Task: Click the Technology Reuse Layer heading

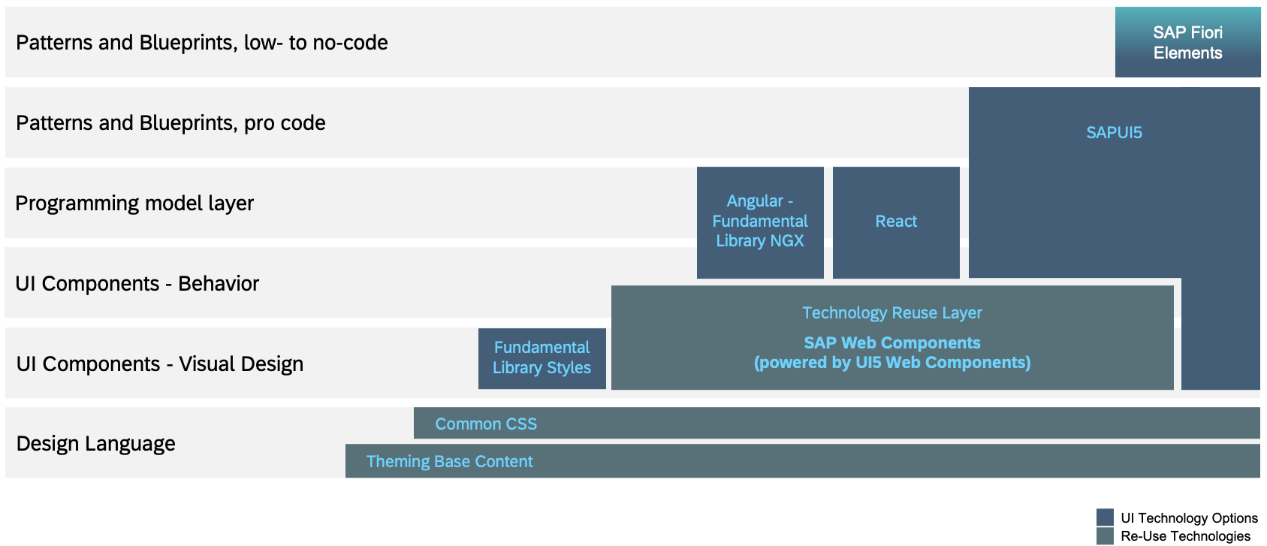Action: click(x=891, y=313)
